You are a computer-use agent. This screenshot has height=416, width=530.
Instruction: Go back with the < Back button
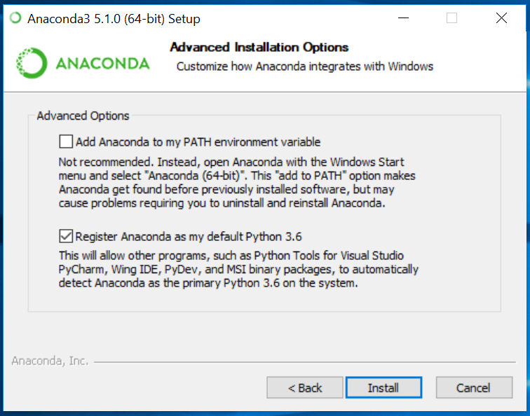pos(305,387)
